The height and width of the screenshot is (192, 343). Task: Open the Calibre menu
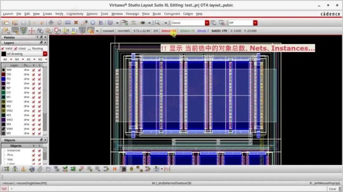[188, 14]
